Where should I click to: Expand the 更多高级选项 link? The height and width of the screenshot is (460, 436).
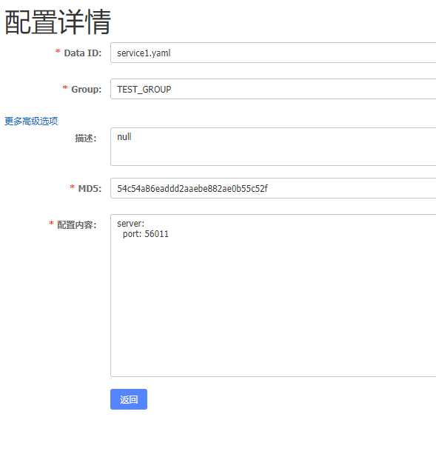[x=31, y=121]
